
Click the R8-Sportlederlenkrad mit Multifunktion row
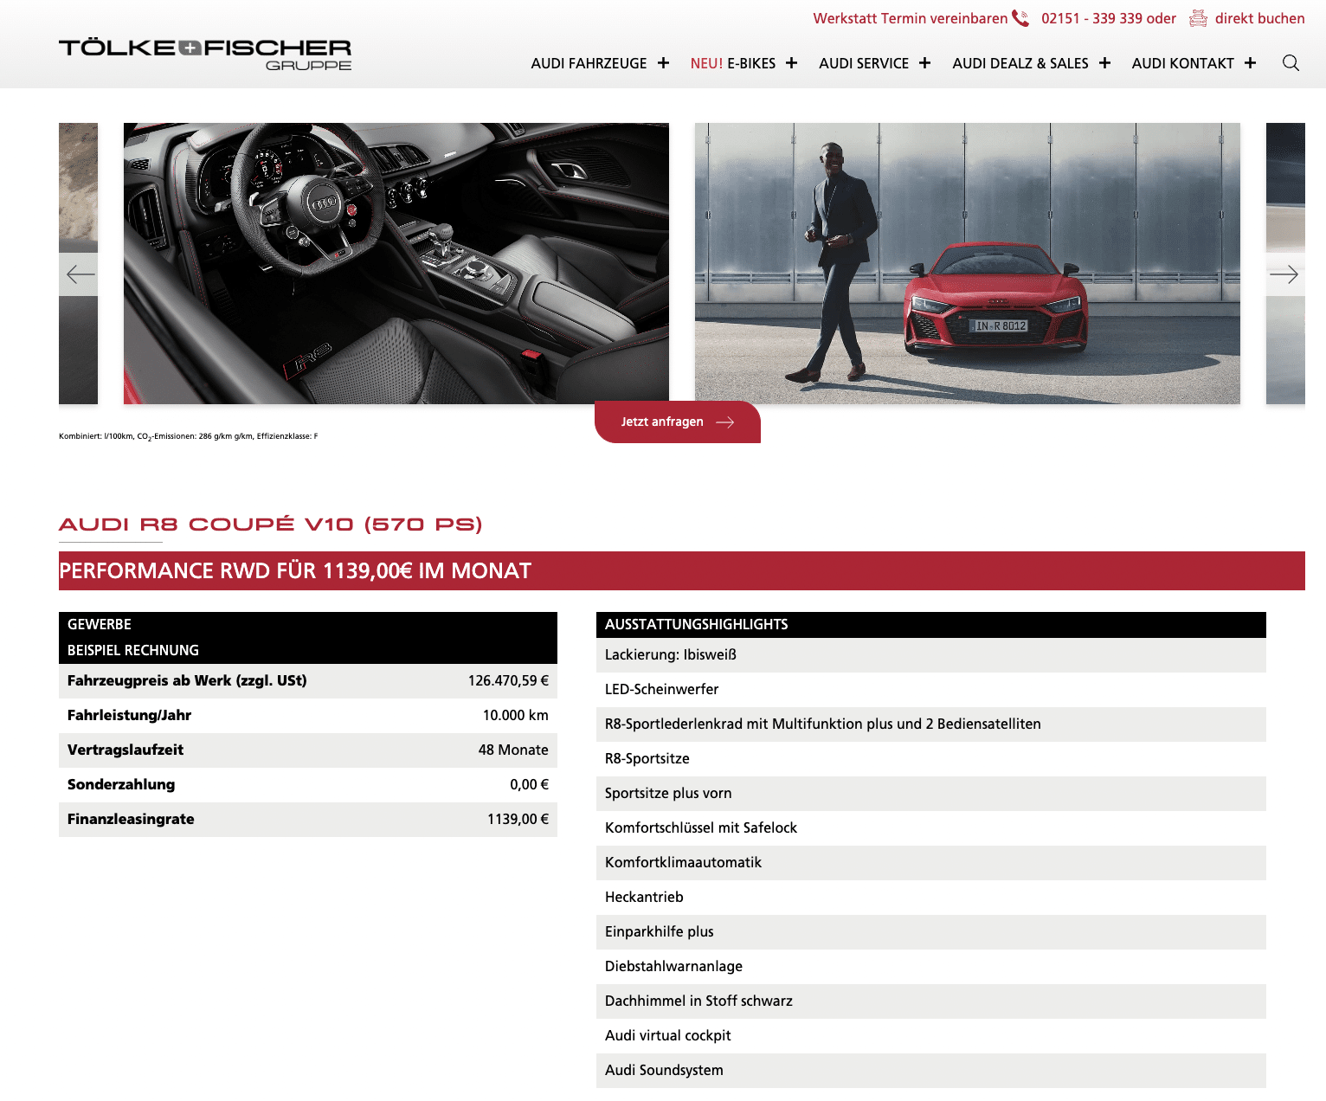(x=931, y=724)
